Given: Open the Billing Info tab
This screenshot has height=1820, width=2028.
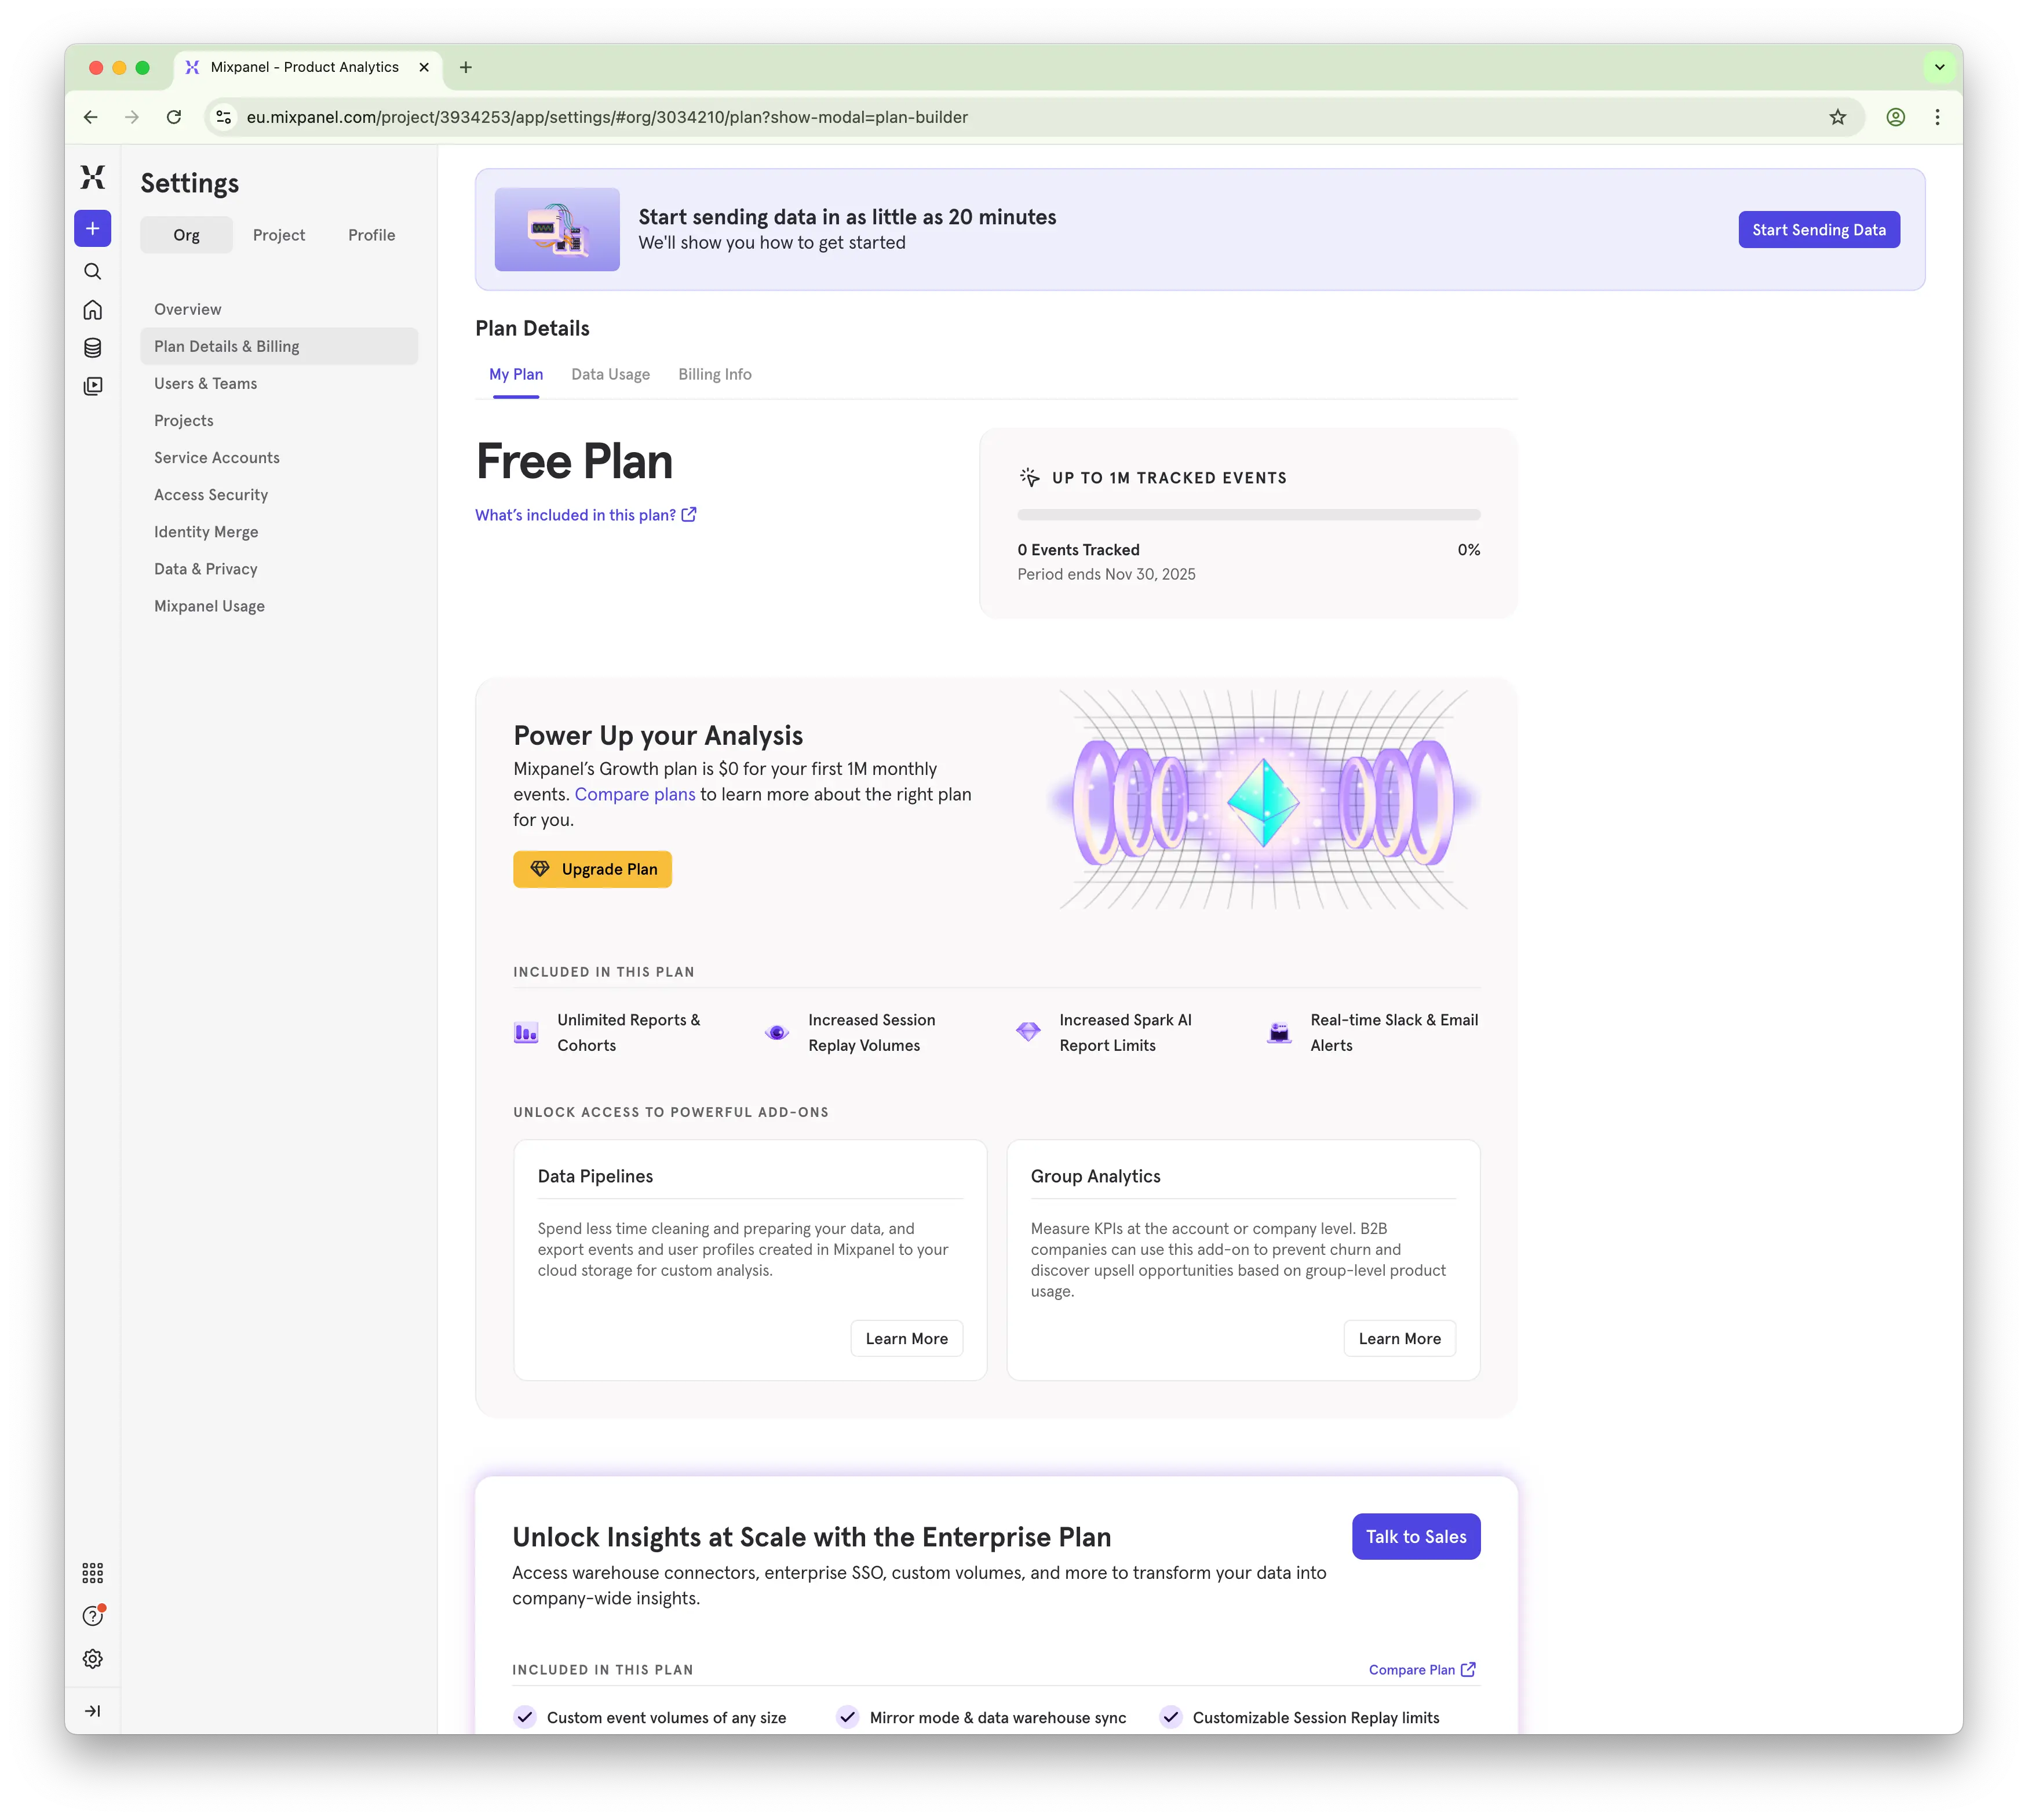Looking at the screenshot, I should 714,374.
